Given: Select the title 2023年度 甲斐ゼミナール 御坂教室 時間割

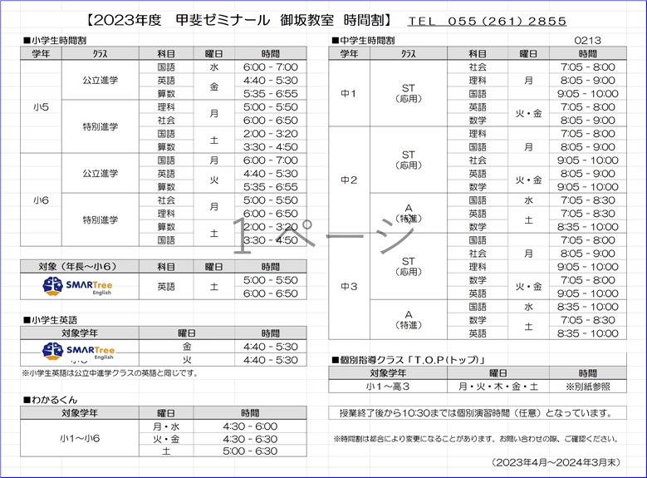Looking at the screenshot, I should point(239,20).
